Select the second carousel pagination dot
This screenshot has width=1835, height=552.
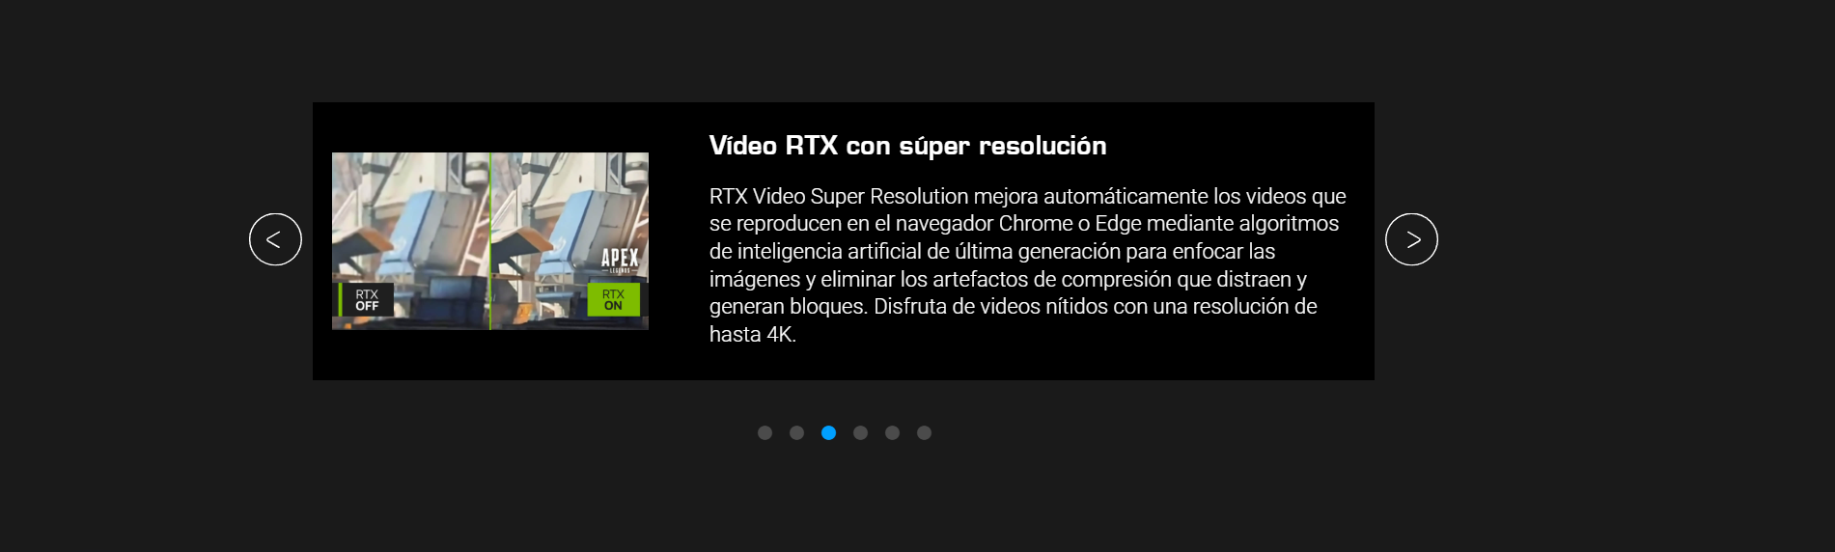coord(796,432)
